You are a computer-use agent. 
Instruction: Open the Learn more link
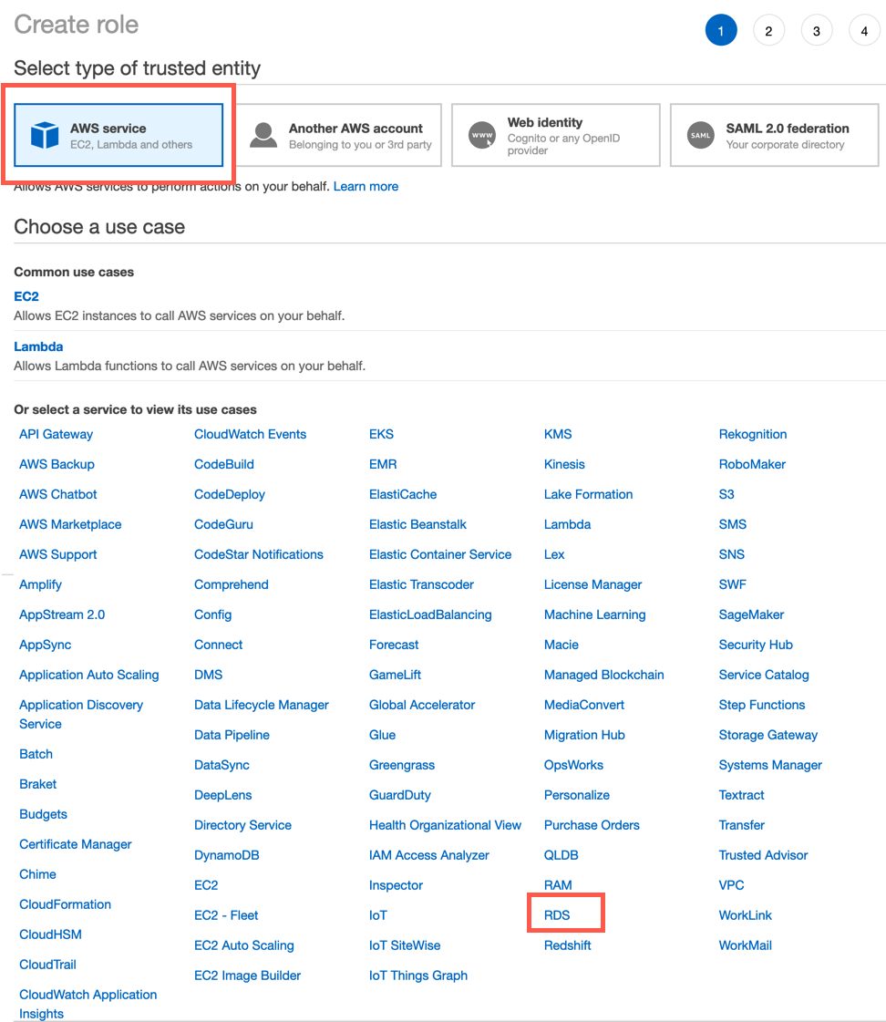pyautogui.click(x=366, y=186)
